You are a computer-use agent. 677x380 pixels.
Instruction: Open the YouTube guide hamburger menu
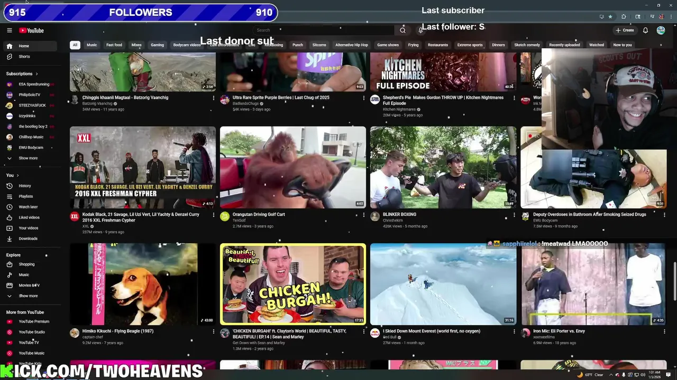pos(9,31)
